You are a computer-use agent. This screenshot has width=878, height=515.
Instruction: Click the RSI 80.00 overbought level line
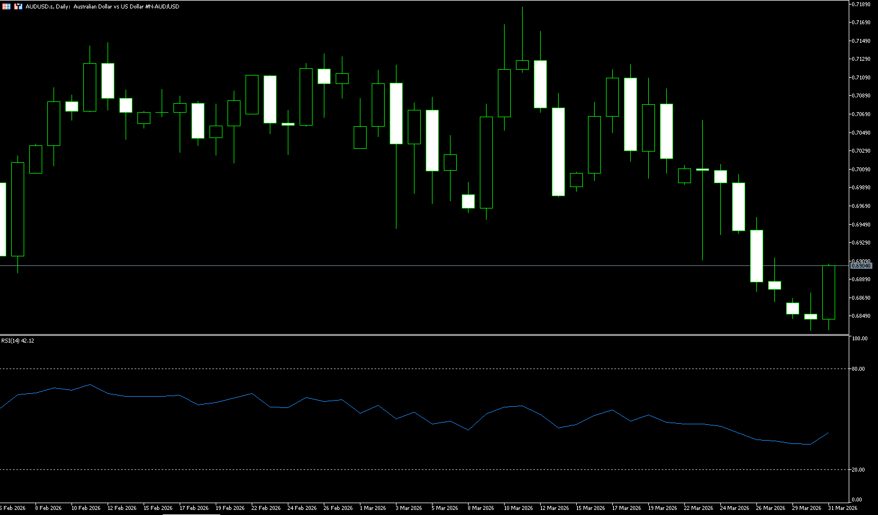click(x=394, y=369)
